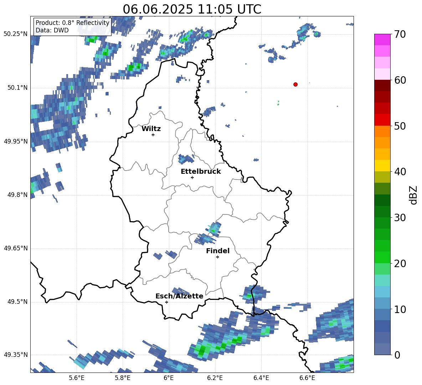Click the 5.8°E longitude label
The image size is (422, 385).
click(x=123, y=378)
